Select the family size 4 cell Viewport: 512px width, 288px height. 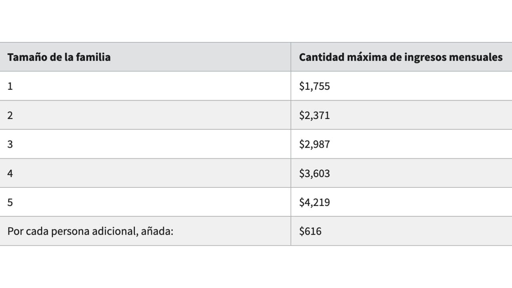[10, 173]
